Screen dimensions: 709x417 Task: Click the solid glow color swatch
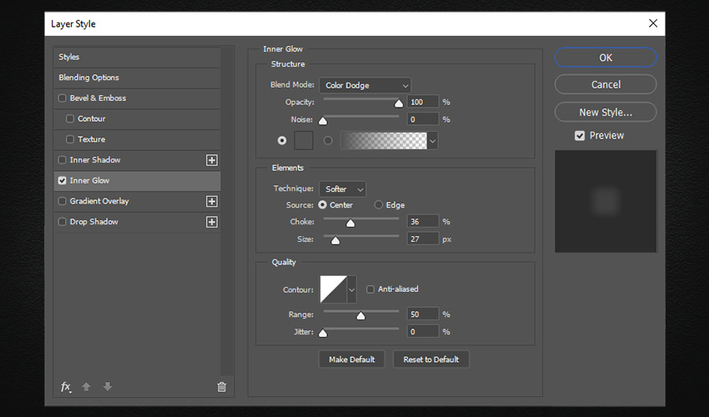pyautogui.click(x=304, y=141)
